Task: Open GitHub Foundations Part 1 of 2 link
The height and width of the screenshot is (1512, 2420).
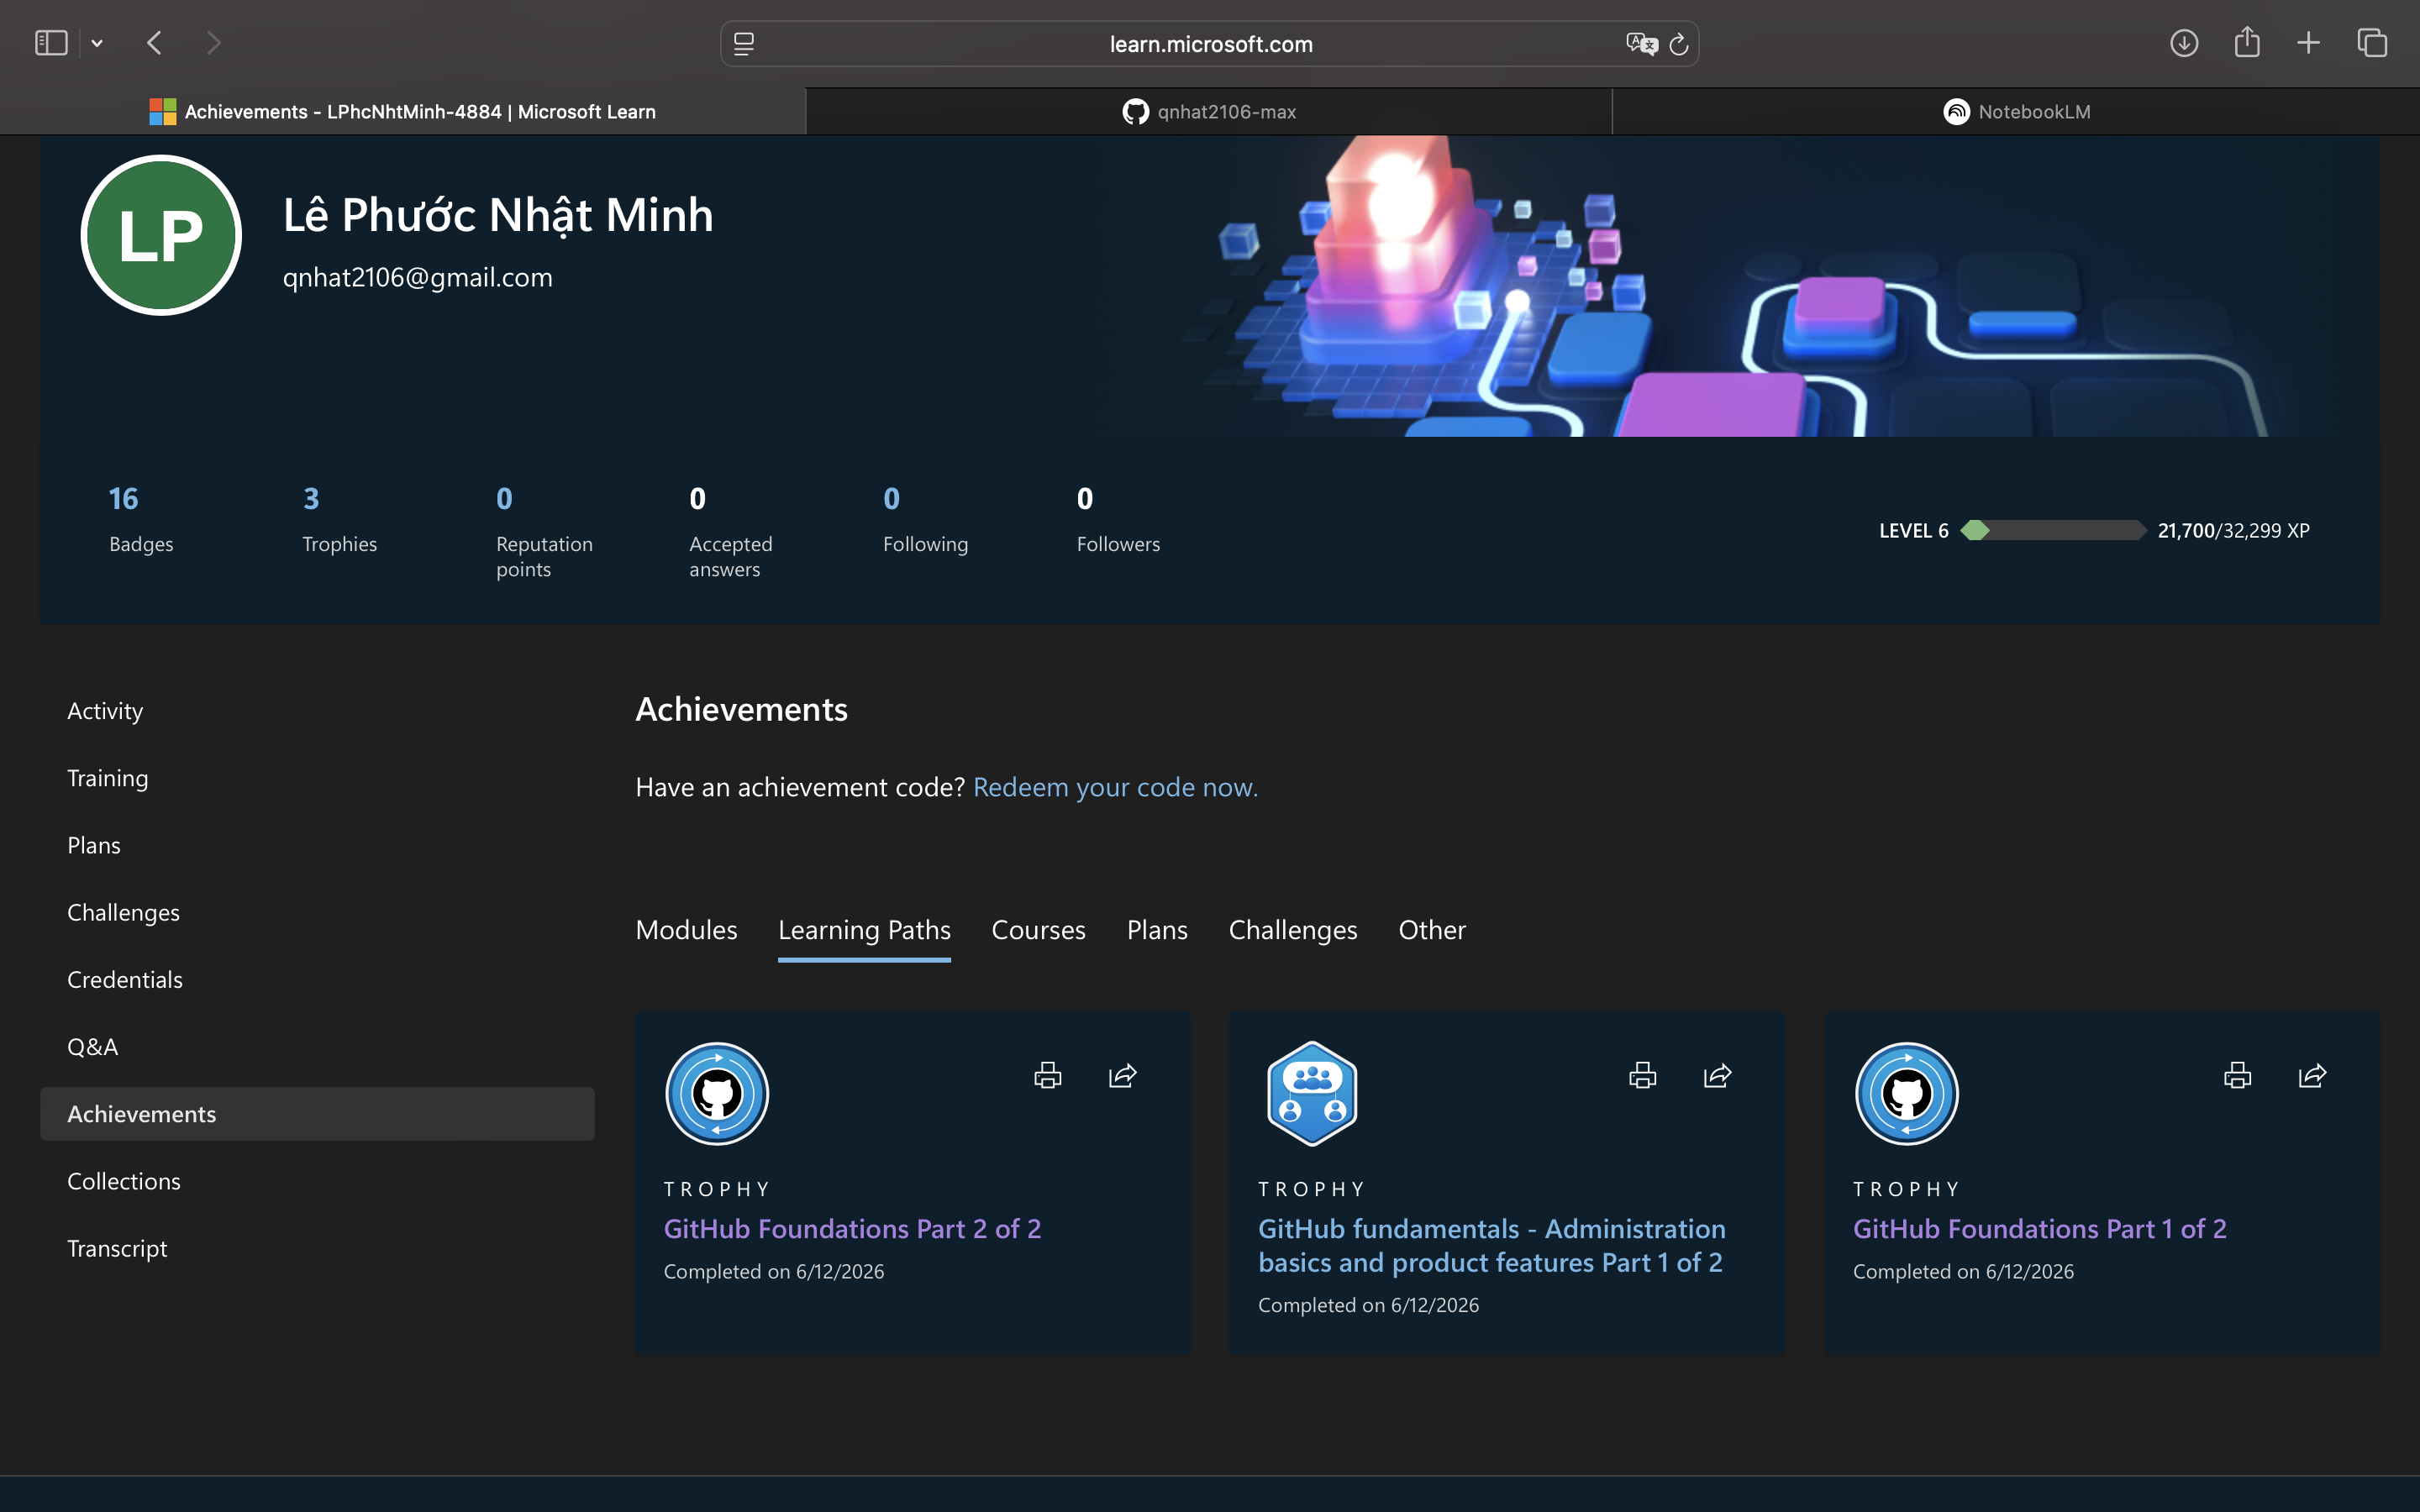Action: 2039,1228
